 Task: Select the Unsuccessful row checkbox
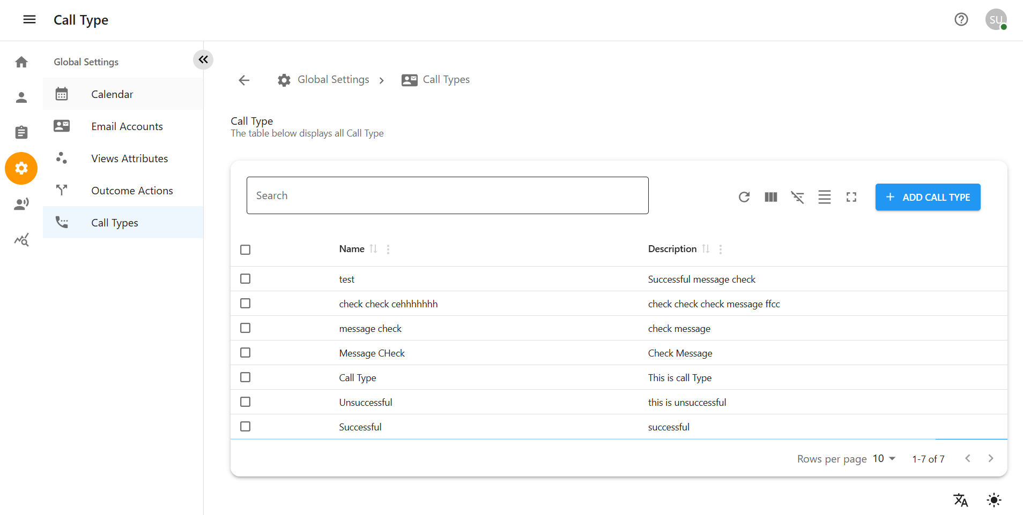(x=246, y=402)
